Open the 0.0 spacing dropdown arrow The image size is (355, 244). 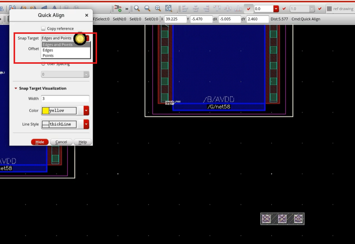(x=276, y=9)
